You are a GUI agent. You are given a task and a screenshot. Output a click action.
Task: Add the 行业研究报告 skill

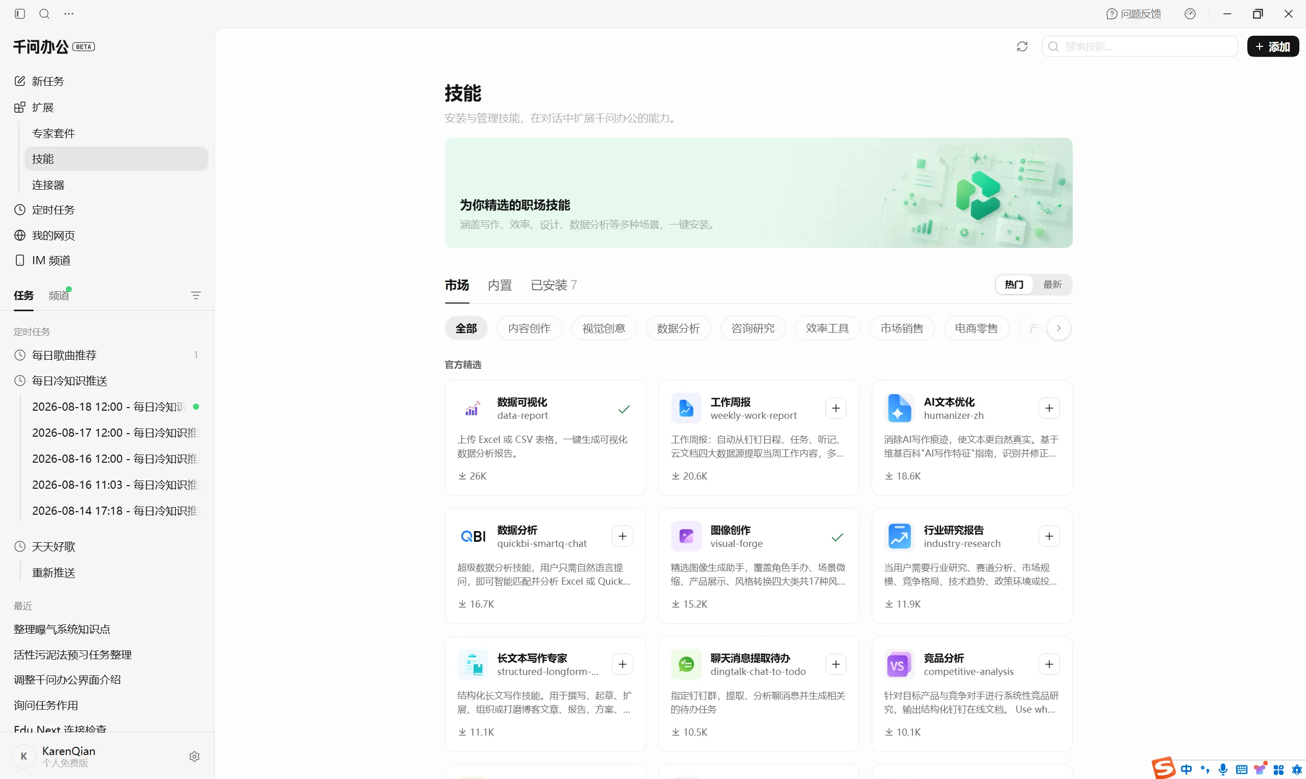click(x=1049, y=537)
